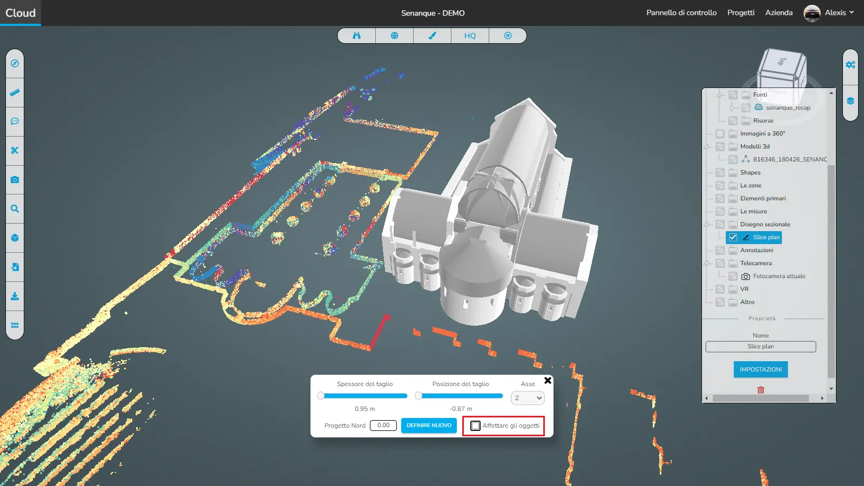Open the Asse axis dropdown

coord(528,398)
